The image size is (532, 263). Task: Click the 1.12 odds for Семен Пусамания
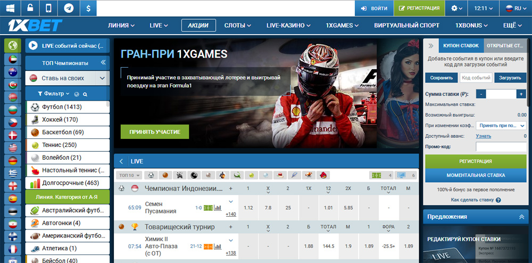[x=248, y=208]
